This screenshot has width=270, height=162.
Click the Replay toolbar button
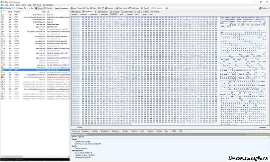pos(19,8)
